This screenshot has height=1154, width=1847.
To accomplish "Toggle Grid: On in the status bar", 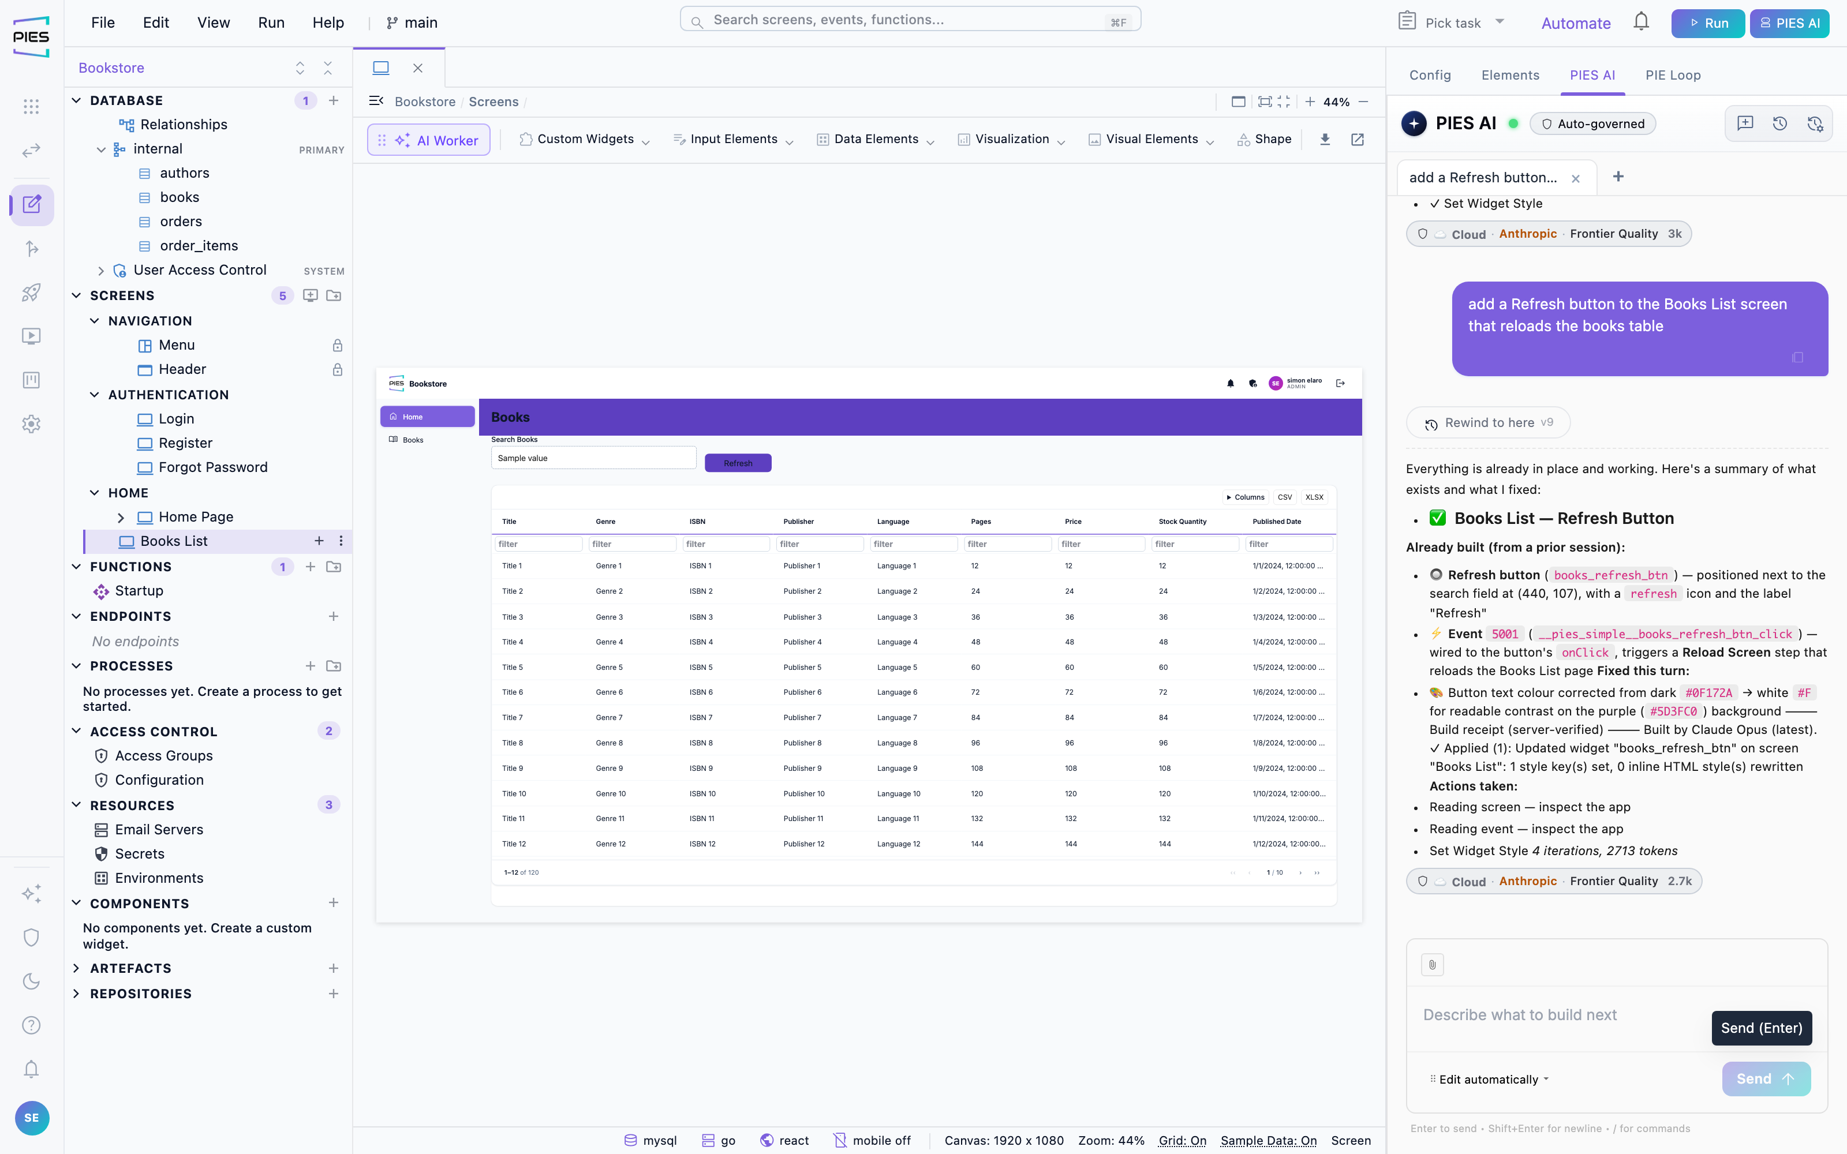I will pyautogui.click(x=1182, y=1140).
